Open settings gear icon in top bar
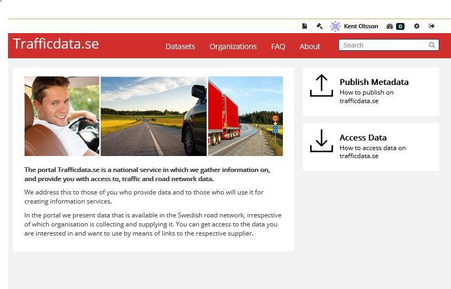Screen dimensions: 451x289 [416, 26]
